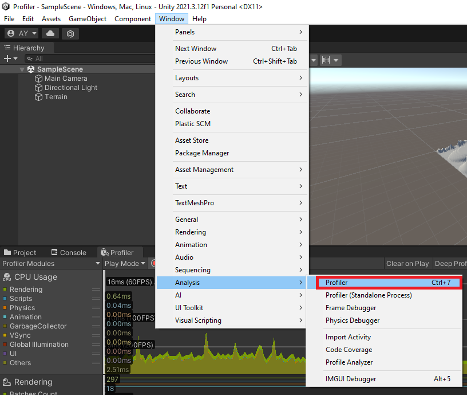Open Profiler (Standalone Process)
The height and width of the screenshot is (395, 467).
(384, 295)
